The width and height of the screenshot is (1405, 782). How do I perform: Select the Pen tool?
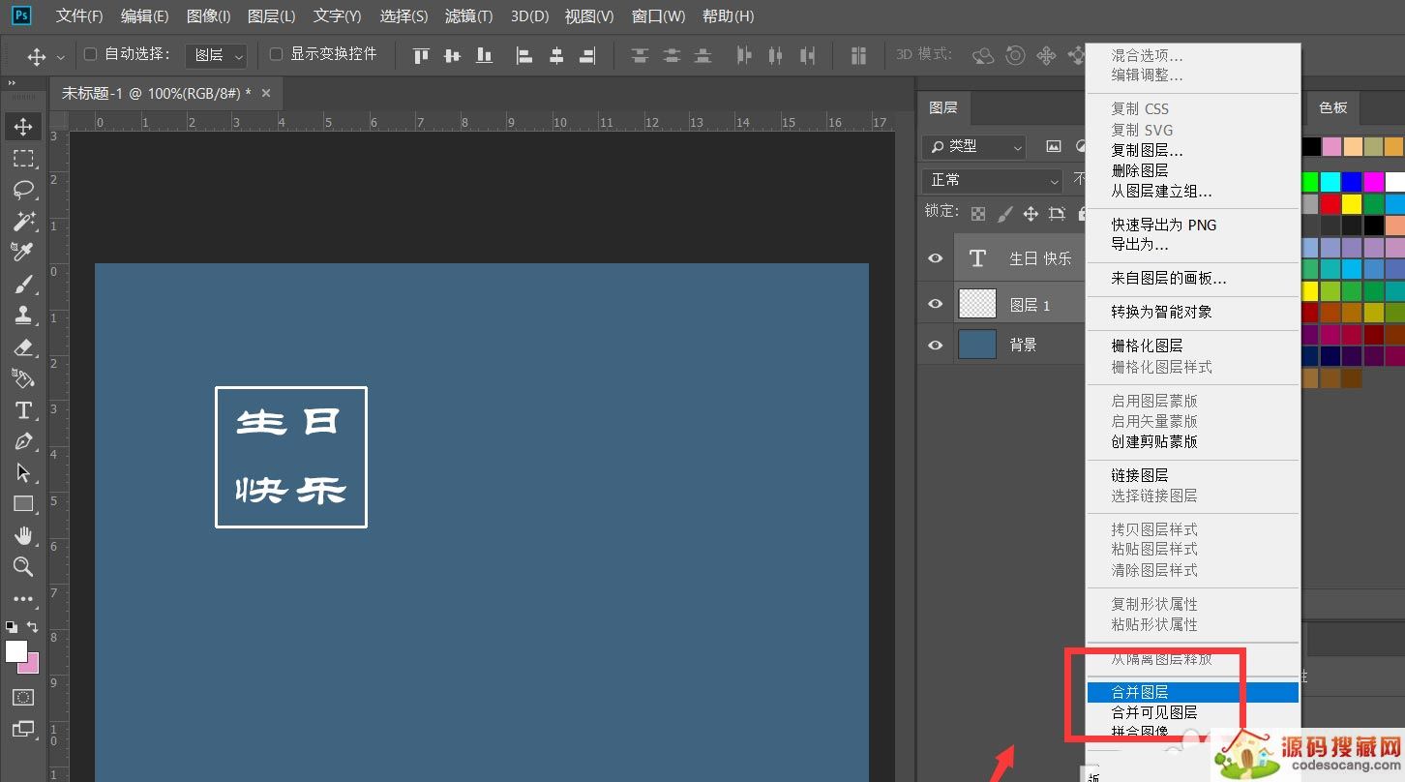(23, 441)
